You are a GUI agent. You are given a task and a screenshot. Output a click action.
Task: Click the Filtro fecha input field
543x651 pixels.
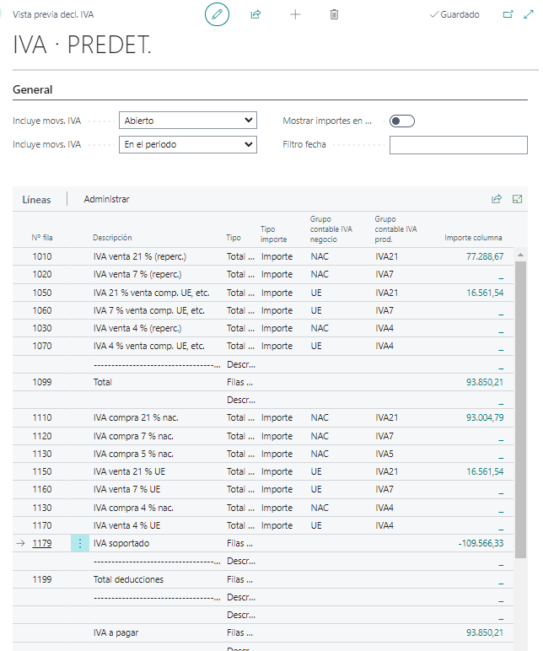pyautogui.click(x=458, y=145)
